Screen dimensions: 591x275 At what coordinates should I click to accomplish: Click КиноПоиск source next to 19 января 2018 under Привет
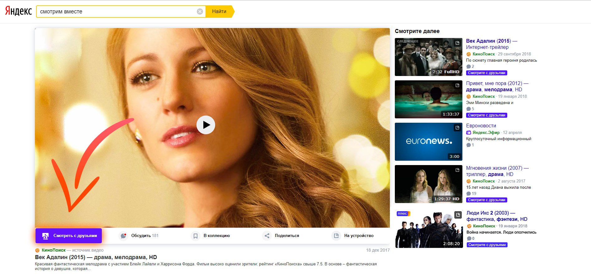pos(484,96)
